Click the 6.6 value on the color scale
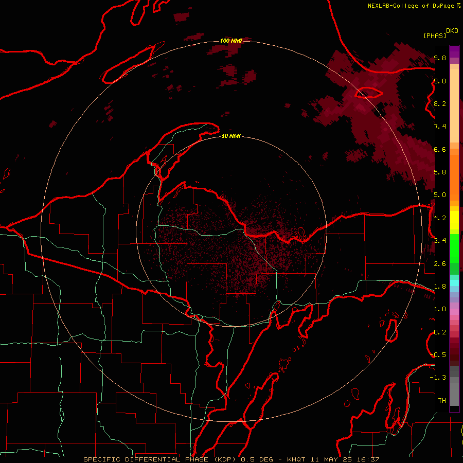The image size is (463, 463). pos(440,150)
